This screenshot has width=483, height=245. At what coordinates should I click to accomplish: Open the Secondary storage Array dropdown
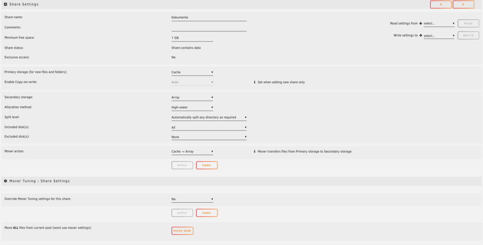click(192, 98)
